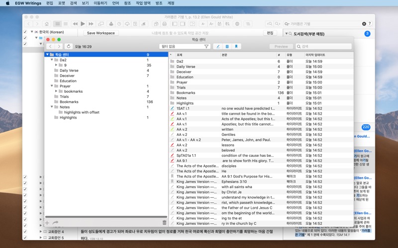Select the Ephesians 3:10 bookmark row
This screenshot has width=398, height=248.
click(261, 182)
